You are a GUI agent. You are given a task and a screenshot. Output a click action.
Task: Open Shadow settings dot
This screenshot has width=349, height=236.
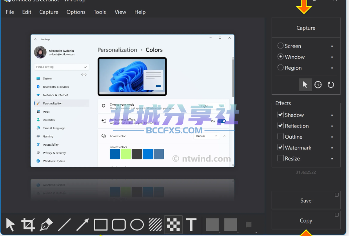(x=332, y=115)
